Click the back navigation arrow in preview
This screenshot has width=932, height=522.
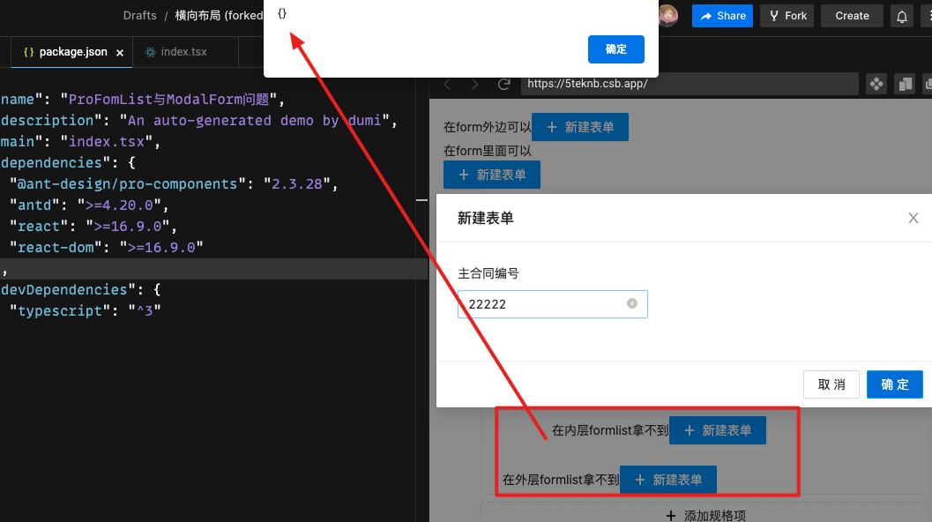click(x=447, y=84)
